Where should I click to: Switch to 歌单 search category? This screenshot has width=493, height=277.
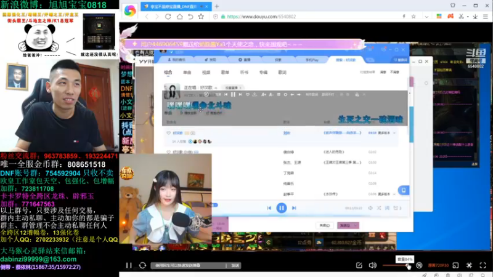(225, 72)
